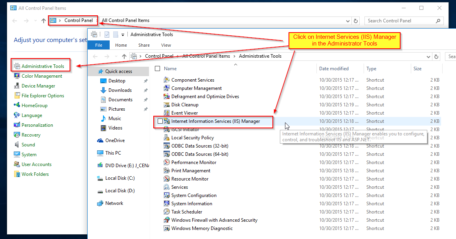Launch Resource Monitor icon
Image resolution: width=456 pixels, height=239 pixels.
coord(166,179)
